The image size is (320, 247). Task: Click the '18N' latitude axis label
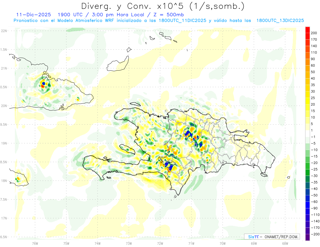[4, 181]
